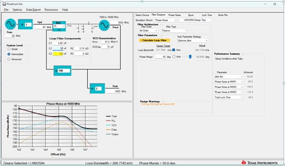Open the Data Export menu

(x=33, y=10)
